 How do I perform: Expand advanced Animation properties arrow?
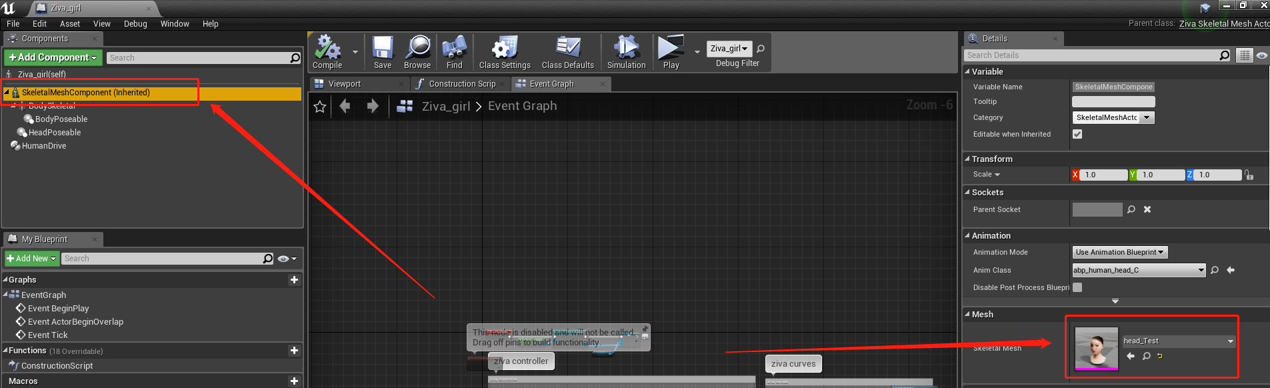(x=1115, y=301)
